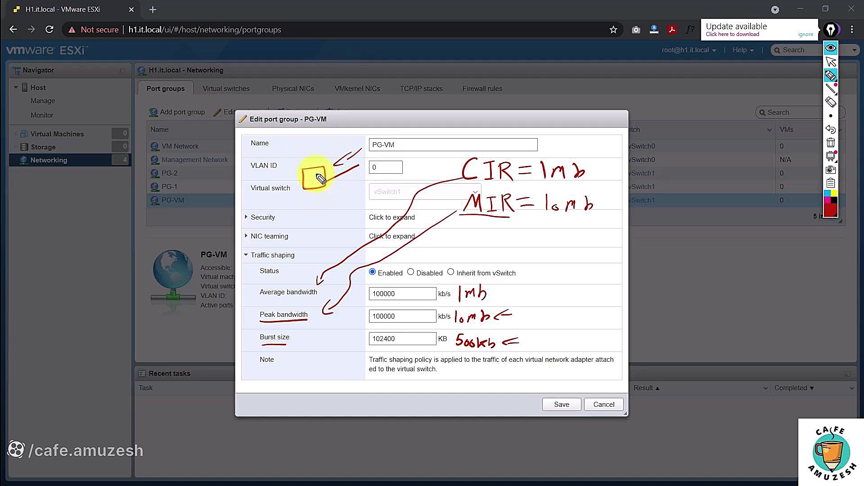864x486 pixels.
Task: Click the Burst size input field
Action: pos(402,339)
